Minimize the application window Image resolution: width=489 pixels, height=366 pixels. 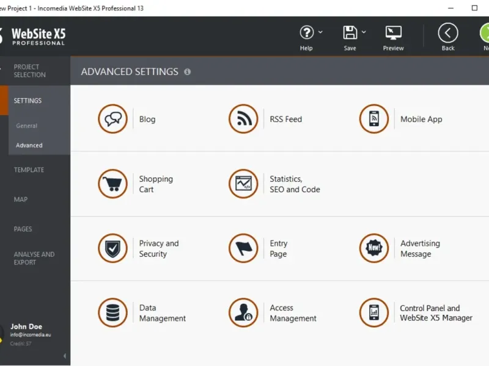point(450,8)
